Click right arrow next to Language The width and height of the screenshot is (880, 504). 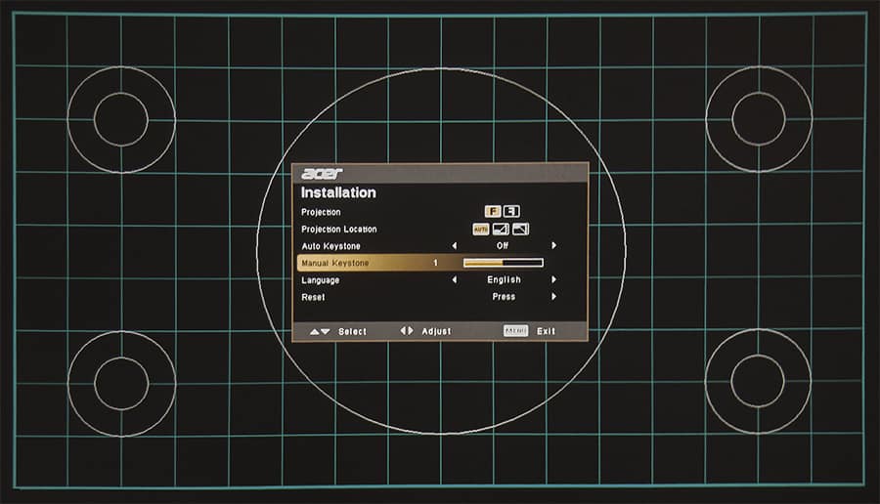coord(553,280)
